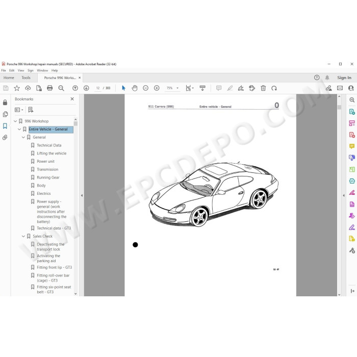This screenshot has height=357, width=357.
Task: Open Fill & Sign tool in right pane
Action: [x=352, y=227]
